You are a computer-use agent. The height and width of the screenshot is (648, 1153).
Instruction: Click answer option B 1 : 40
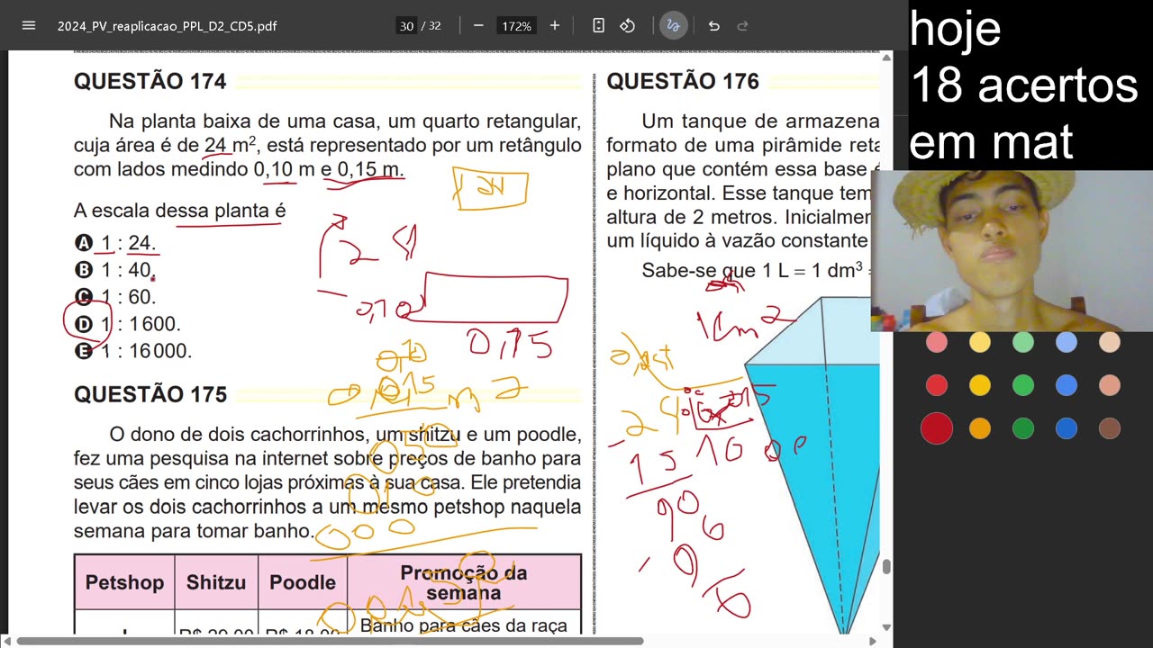(116, 270)
